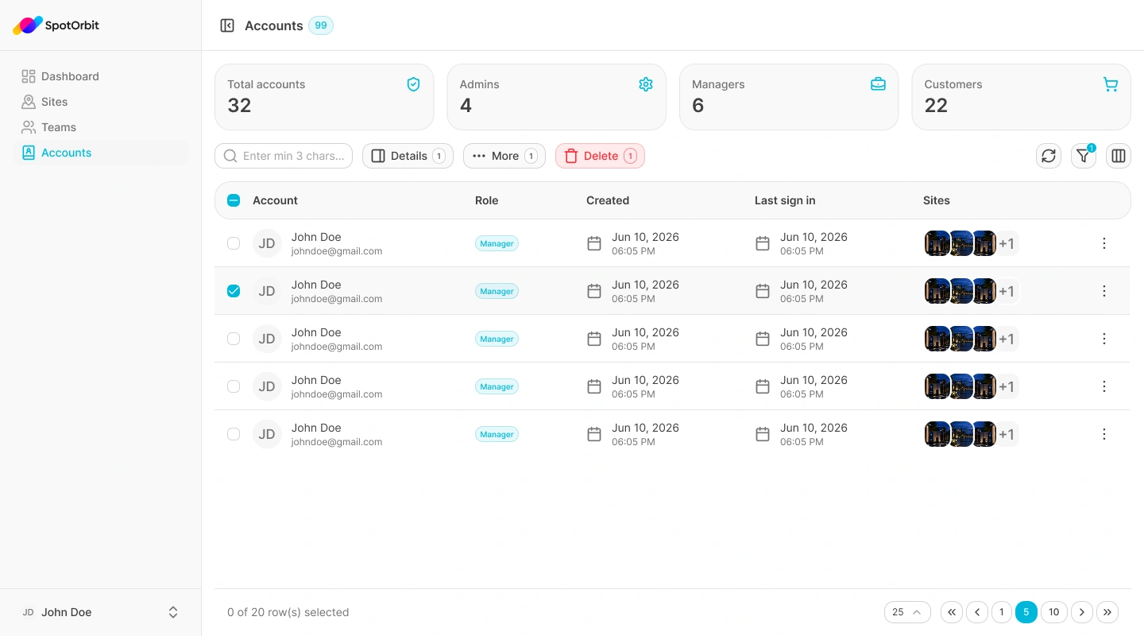Click the Account column header
Viewport: 1144px width, 636px height.
click(275, 200)
